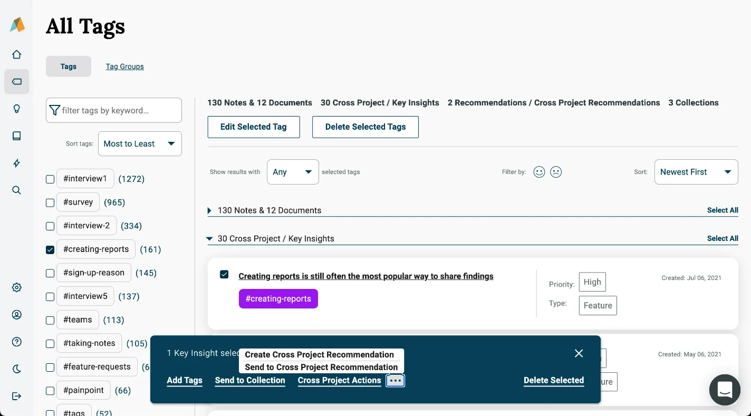The image size is (751, 416).
Task: Click the #sign-up-reason tag label
Action: click(x=94, y=273)
